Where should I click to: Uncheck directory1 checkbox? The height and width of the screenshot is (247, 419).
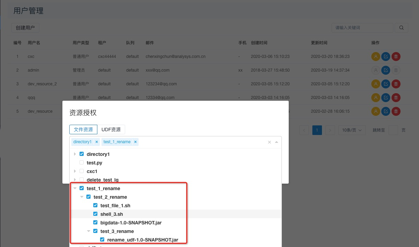coord(82,154)
